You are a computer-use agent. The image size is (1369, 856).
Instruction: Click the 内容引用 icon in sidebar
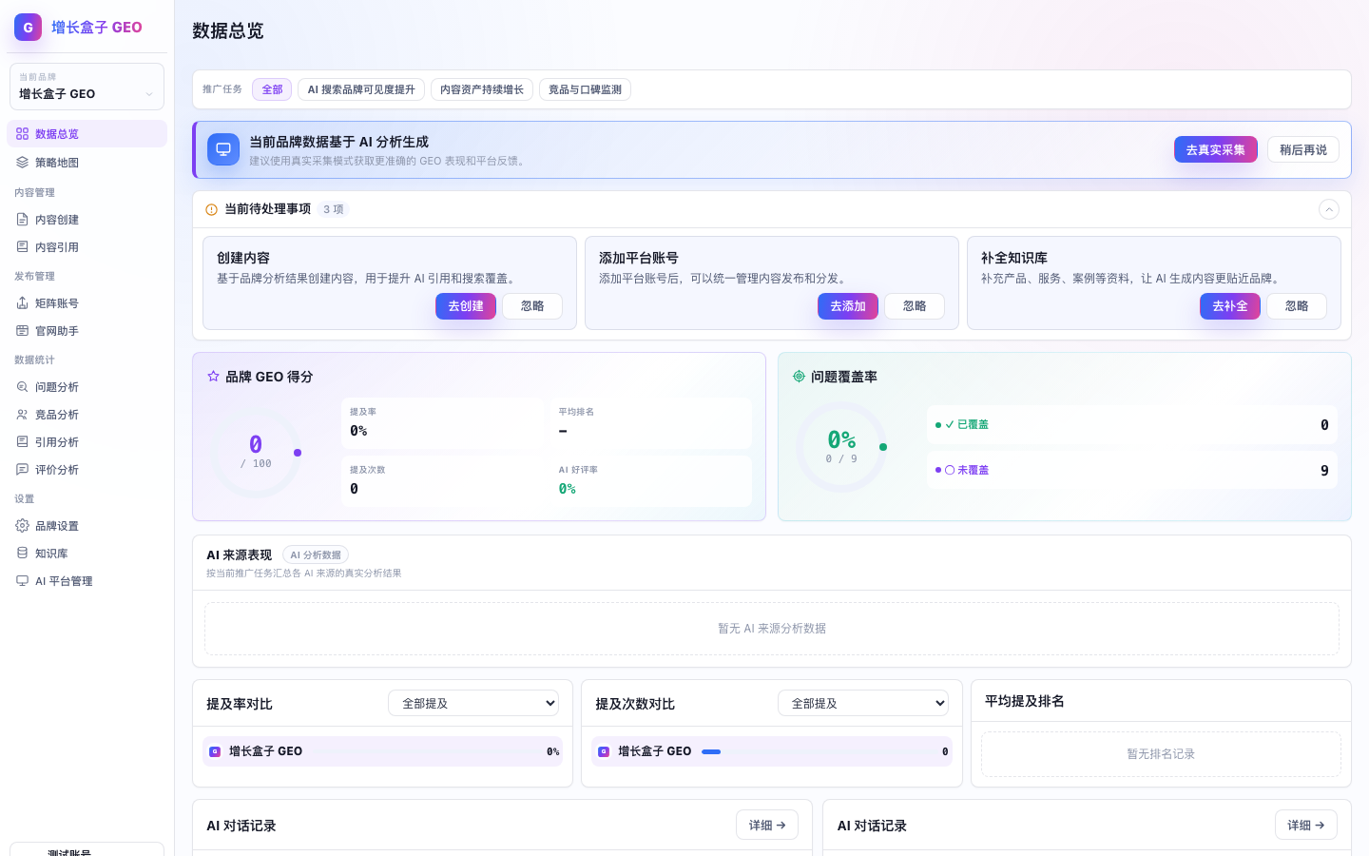click(22, 247)
